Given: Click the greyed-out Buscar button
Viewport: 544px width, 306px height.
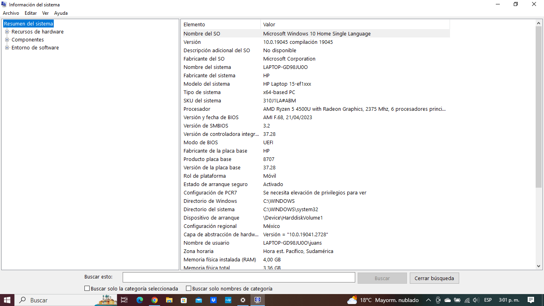Looking at the screenshot, I should tap(382, 278).
